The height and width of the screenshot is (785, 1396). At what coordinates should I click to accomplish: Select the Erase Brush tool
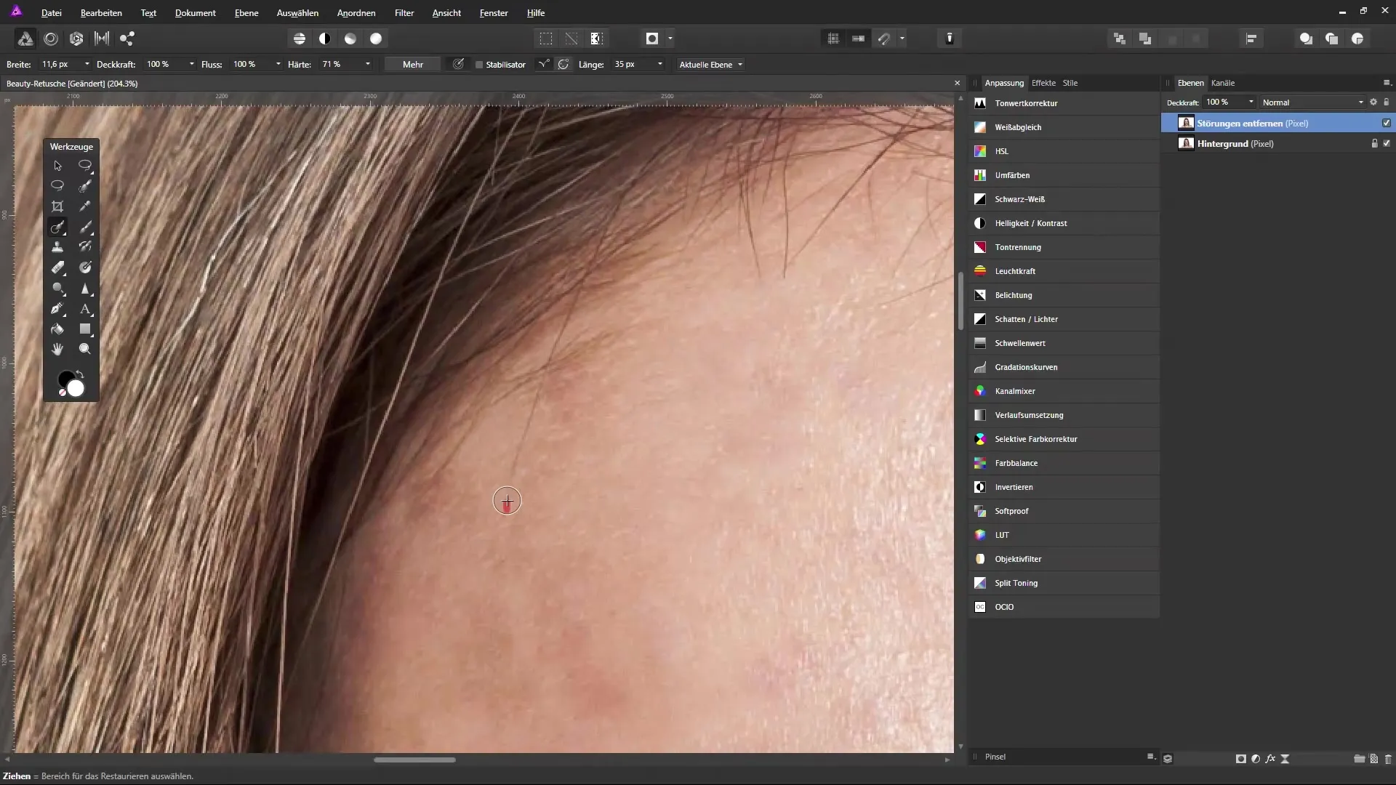(x=57, y=267)
